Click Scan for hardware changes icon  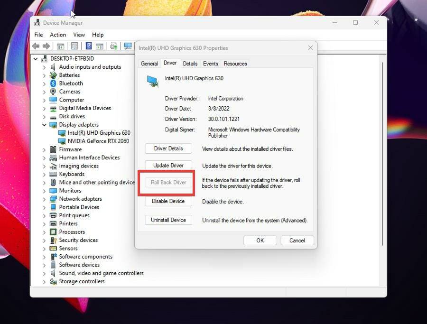tap(113, 46)
